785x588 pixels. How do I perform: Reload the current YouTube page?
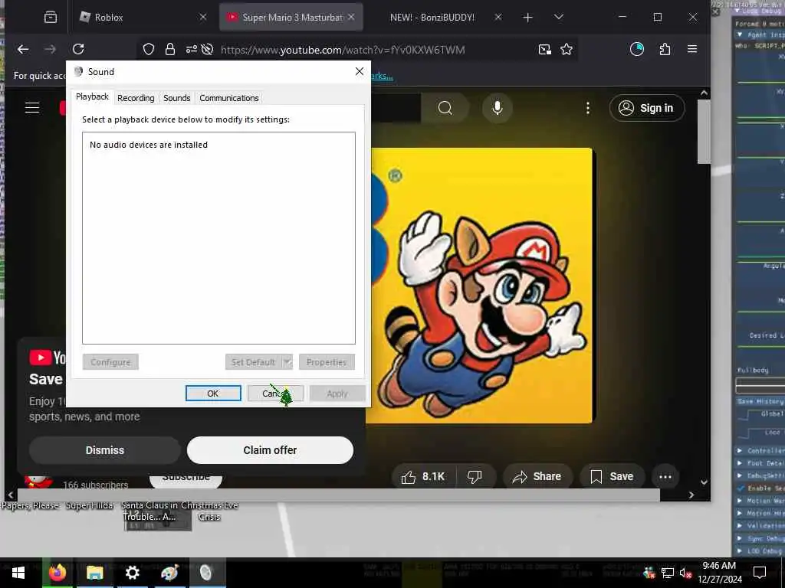[78, 49]
